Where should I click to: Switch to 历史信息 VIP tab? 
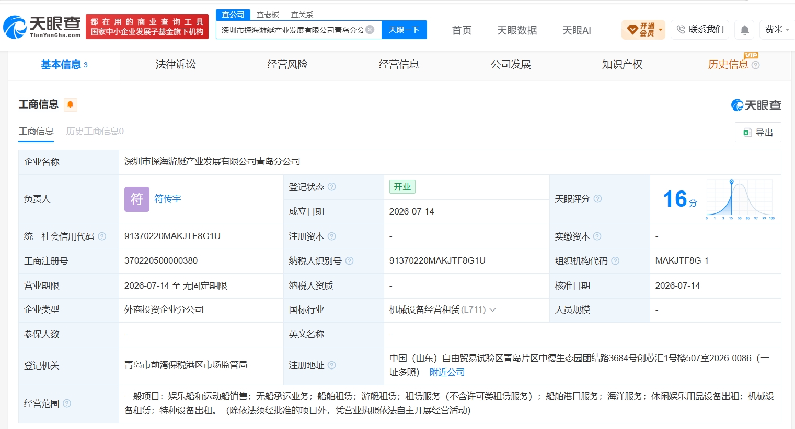728,65
